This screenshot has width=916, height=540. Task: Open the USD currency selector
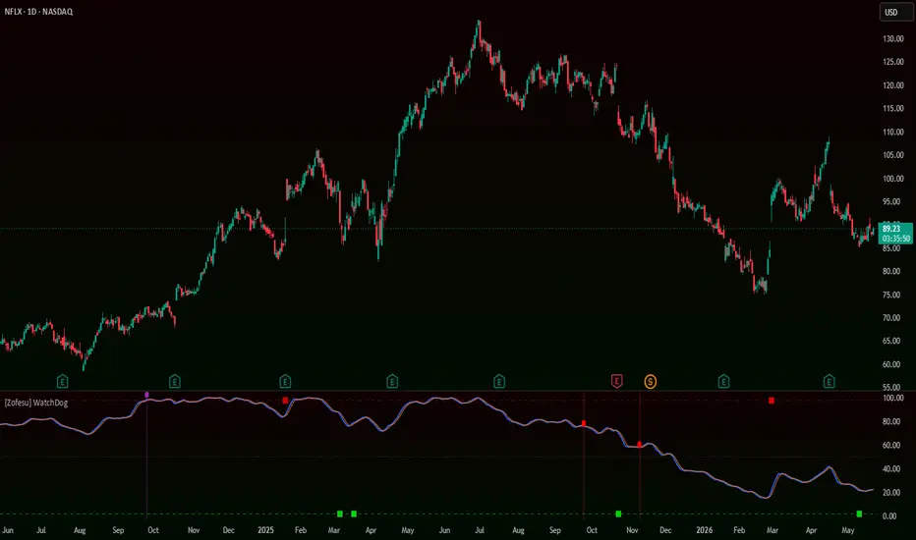pyautogui.click(x=895, y=12)
